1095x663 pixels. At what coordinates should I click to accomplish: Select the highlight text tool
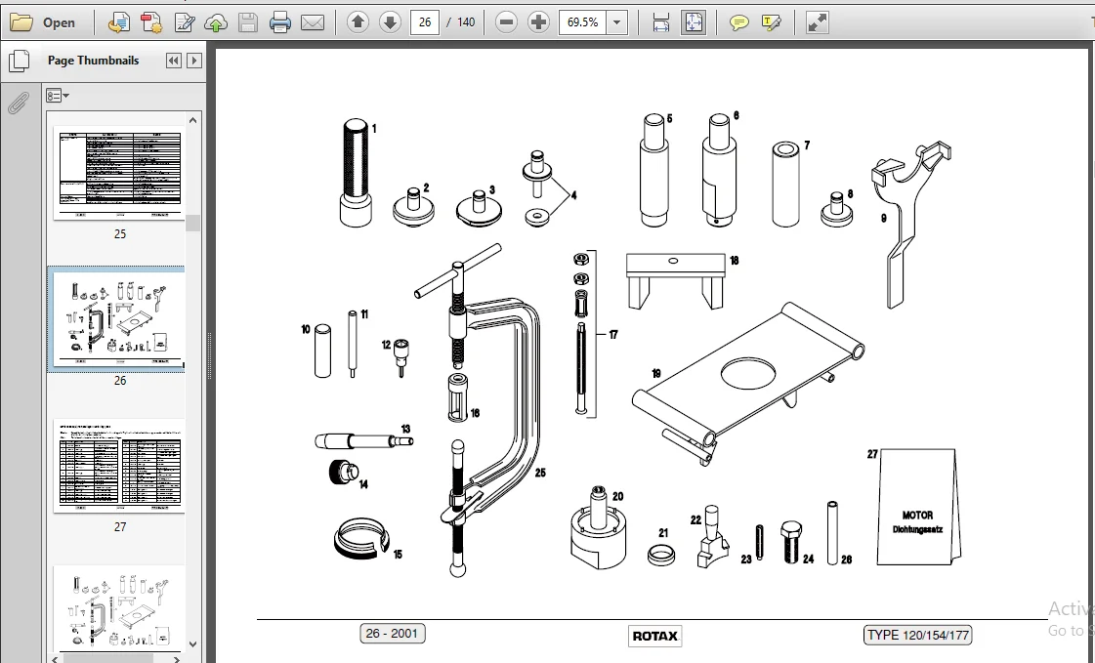point(772,22)
